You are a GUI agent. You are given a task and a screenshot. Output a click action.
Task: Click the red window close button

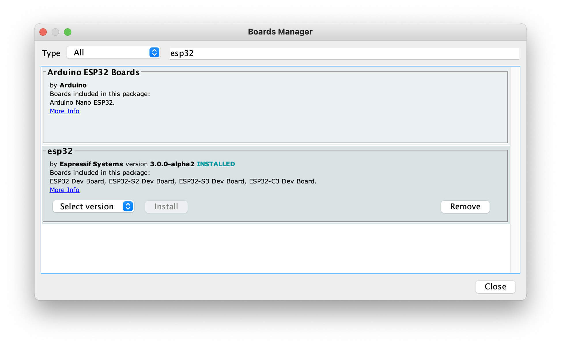point(43,32)
